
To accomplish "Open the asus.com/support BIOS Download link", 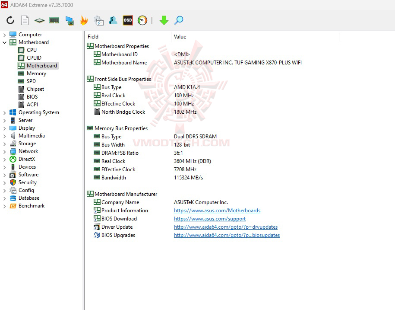I will point(210,219).
